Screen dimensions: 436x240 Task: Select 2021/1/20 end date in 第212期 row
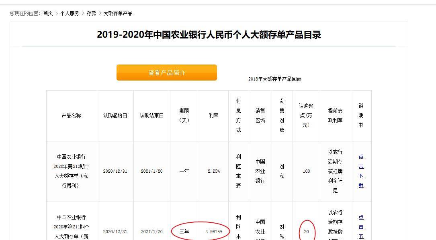pyautogui.click(x=152, y=171)
